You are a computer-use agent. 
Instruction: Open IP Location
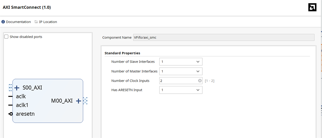[x=48, y=22]
